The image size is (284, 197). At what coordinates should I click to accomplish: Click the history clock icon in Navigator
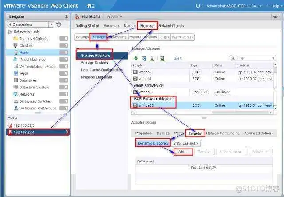(x=59, y=24)
